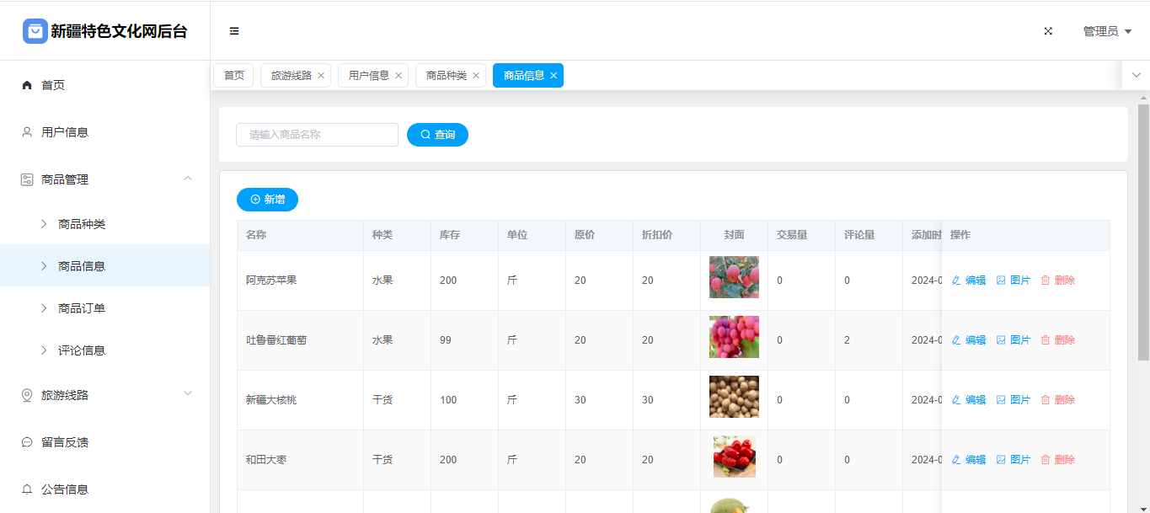Click the 折扣价 column header
Image resolution: width=1150 pixels, height=513 pixels.
[x=666, y=235]
